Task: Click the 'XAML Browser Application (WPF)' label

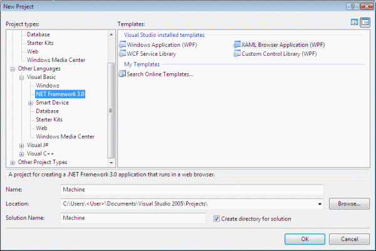Action: point(283,45)
